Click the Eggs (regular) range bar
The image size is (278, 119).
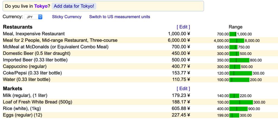coord(234,115)
